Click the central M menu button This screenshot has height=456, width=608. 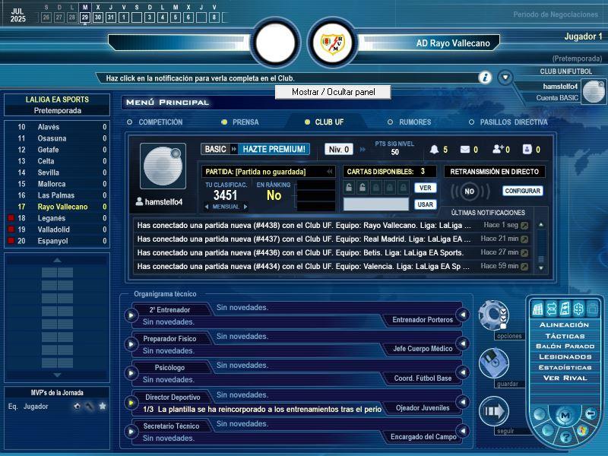[x=565, y=415]
